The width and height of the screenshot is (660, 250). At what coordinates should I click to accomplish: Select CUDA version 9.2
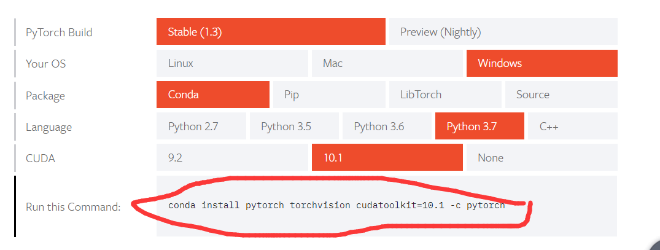(232, 157)
